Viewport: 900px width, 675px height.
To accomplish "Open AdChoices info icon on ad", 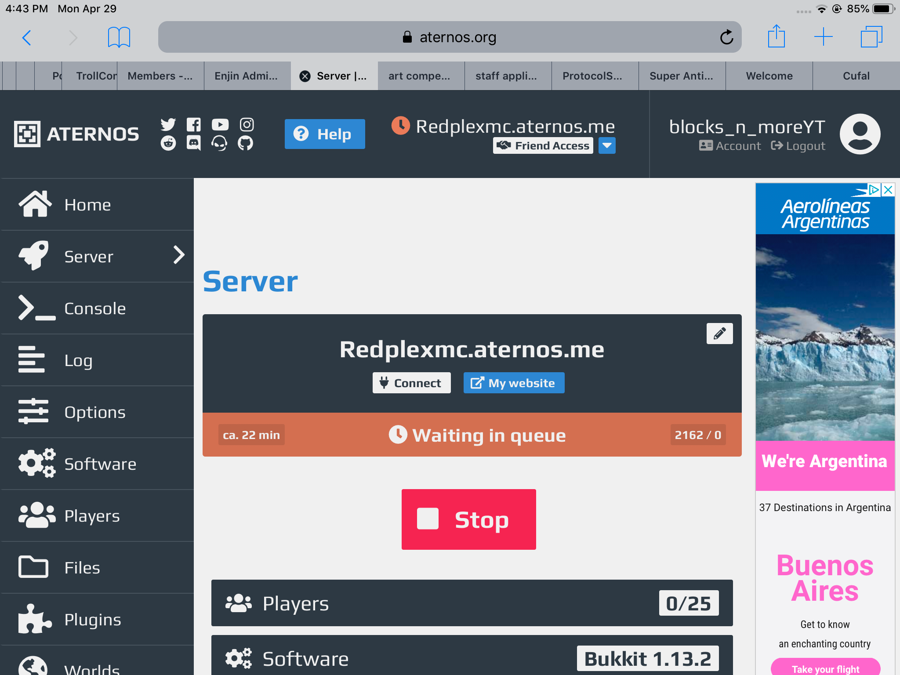I will pos(875,190).
